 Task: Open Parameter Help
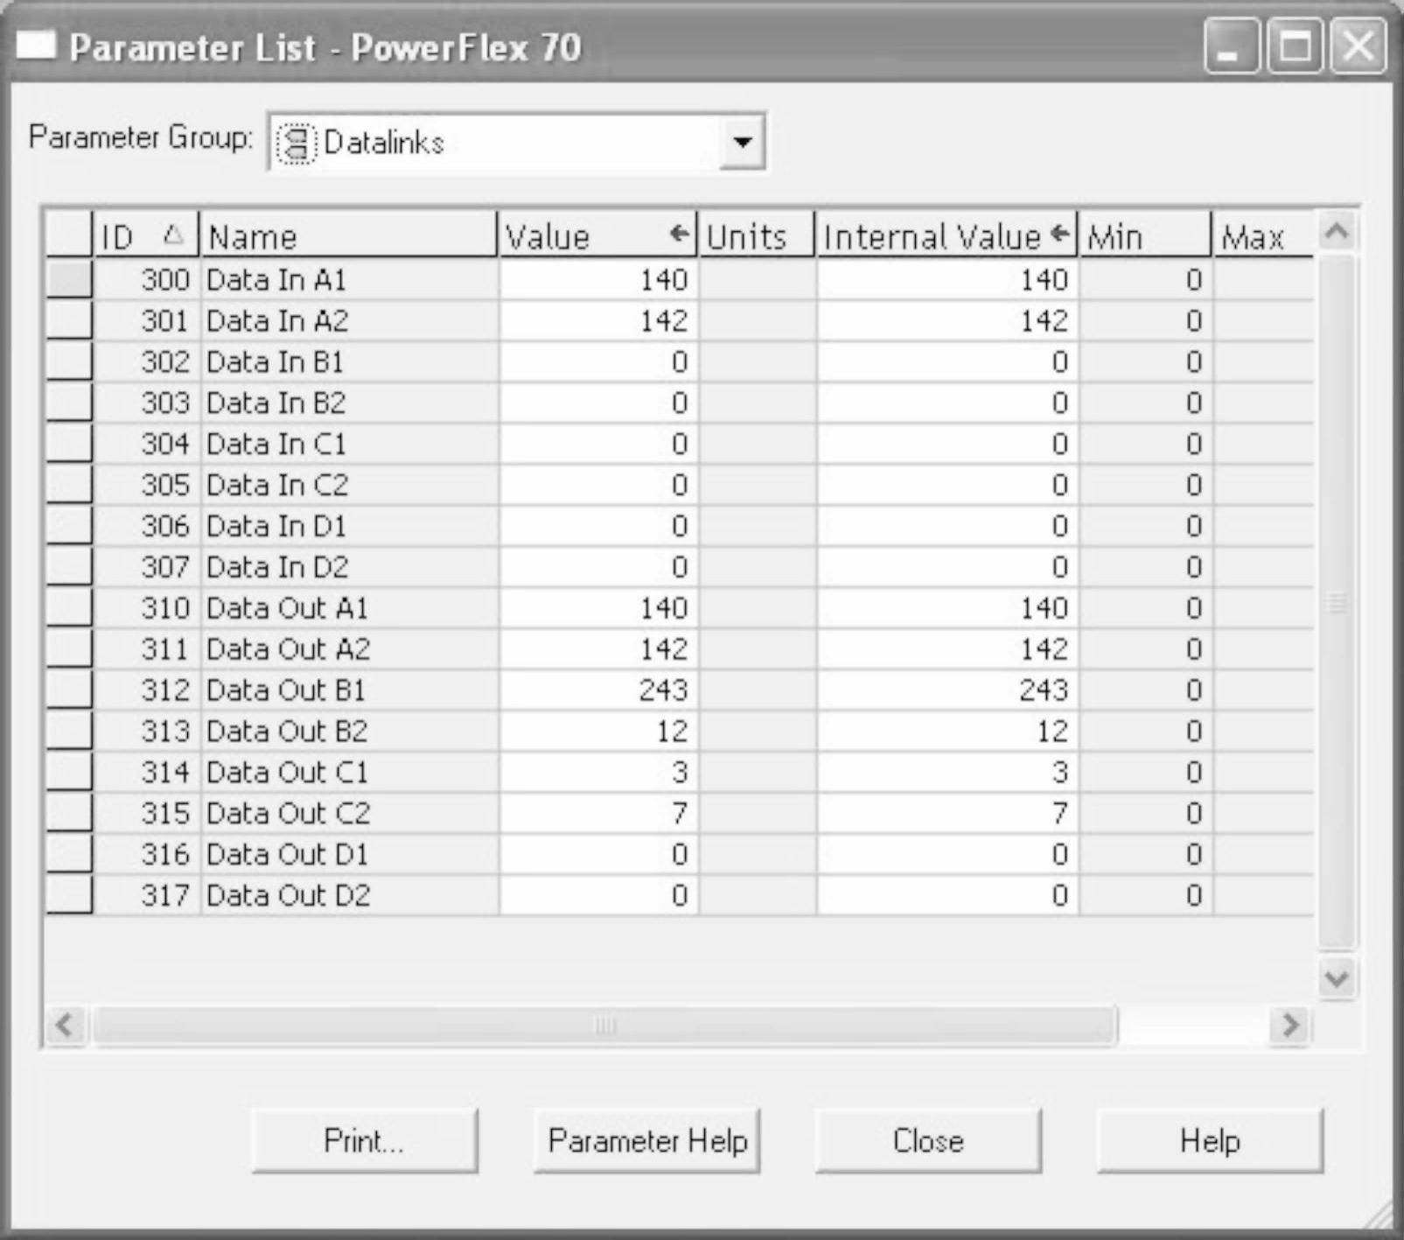[647, 1141]
